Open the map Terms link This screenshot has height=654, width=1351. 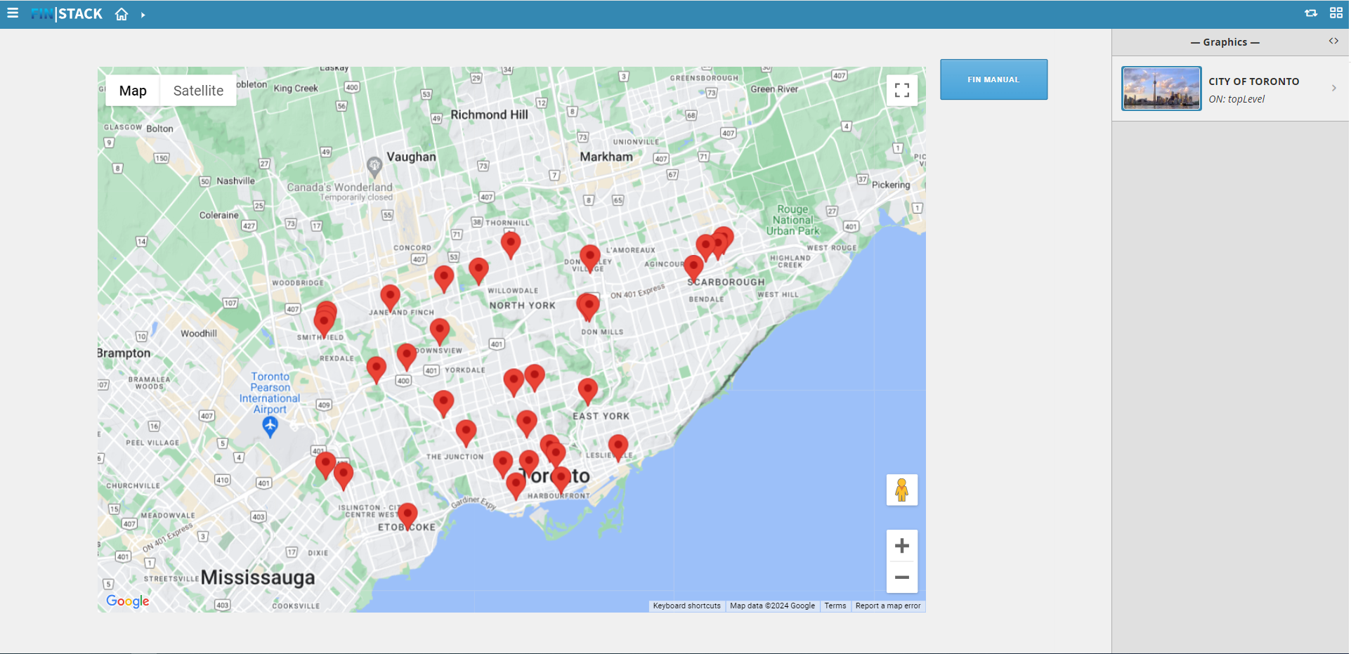click(x=835, y=606)
